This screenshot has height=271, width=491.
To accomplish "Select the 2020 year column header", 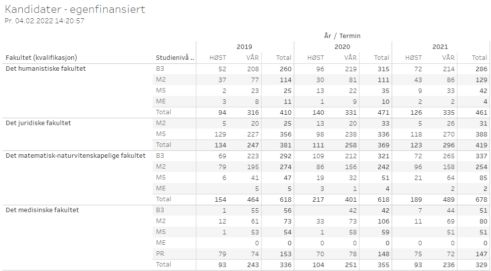I will coord(342,47).
